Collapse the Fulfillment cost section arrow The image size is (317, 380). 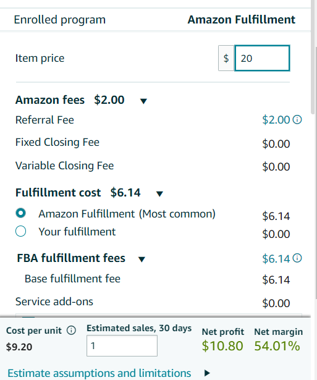(x=159, y=194)
